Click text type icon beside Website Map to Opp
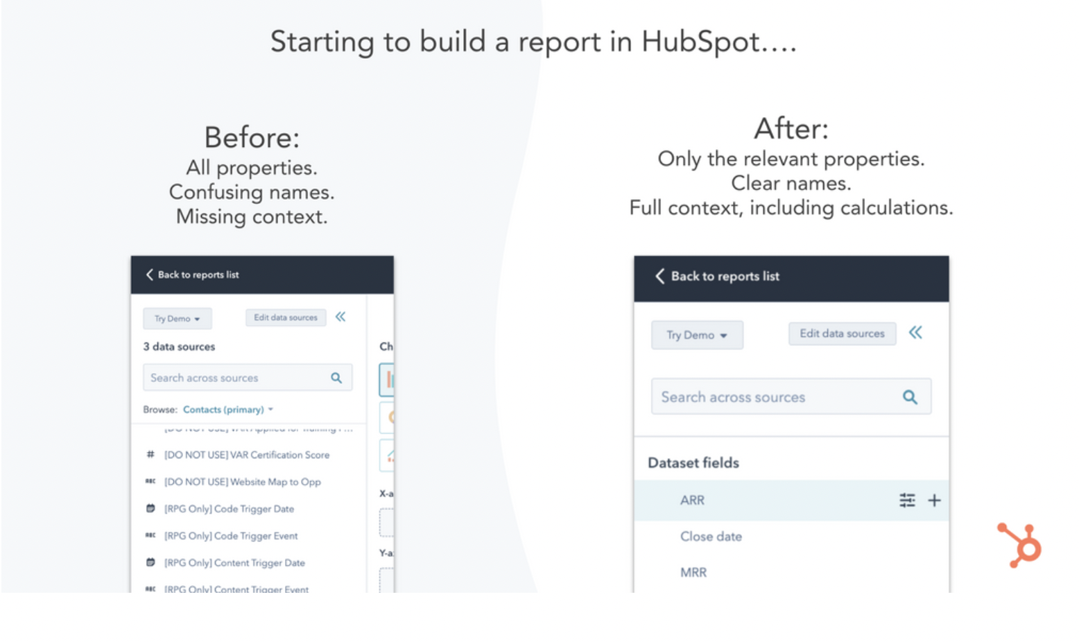 [x=150, y=481]
